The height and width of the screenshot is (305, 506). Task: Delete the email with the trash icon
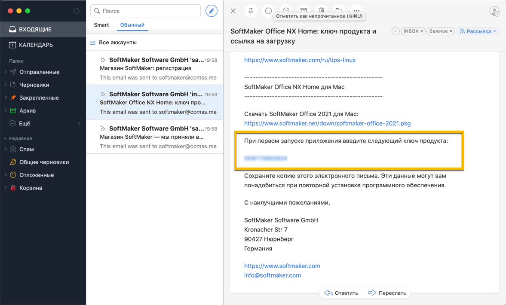pyautogui.click(x=321, y=11)
